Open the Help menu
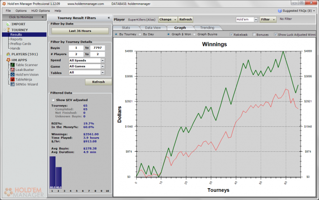The width and height of the screenshot is (319, 200). [x=58, y=11]
